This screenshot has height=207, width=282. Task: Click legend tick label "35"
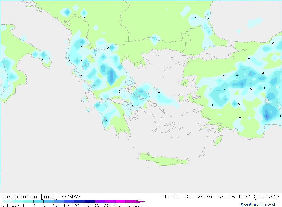click(x=107, y=205)
